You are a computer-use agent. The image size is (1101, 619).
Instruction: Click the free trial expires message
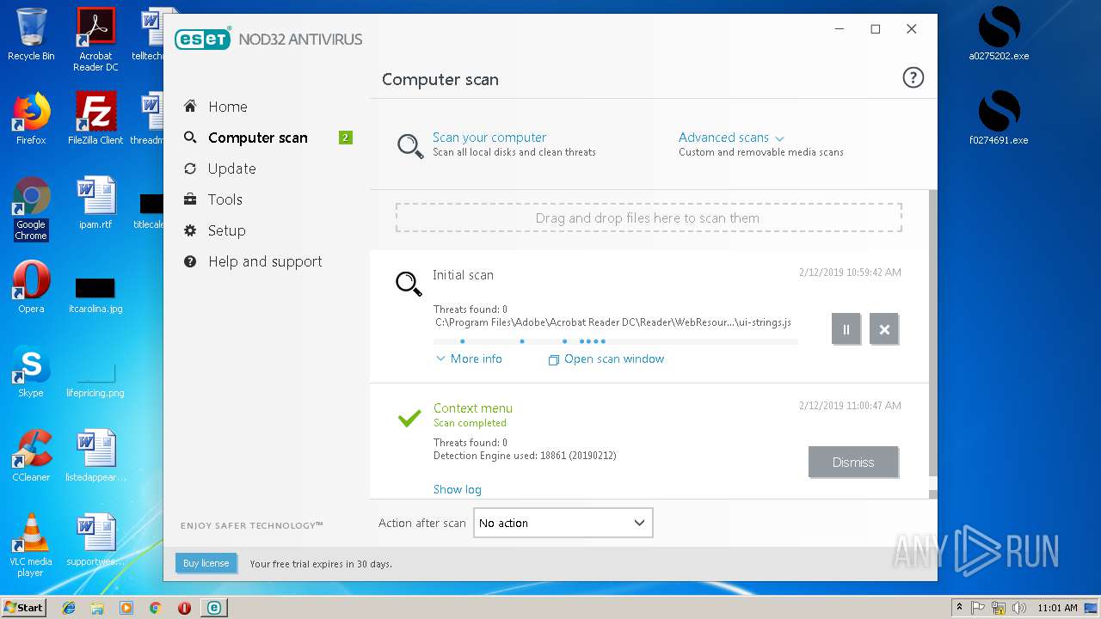[321, 564]
